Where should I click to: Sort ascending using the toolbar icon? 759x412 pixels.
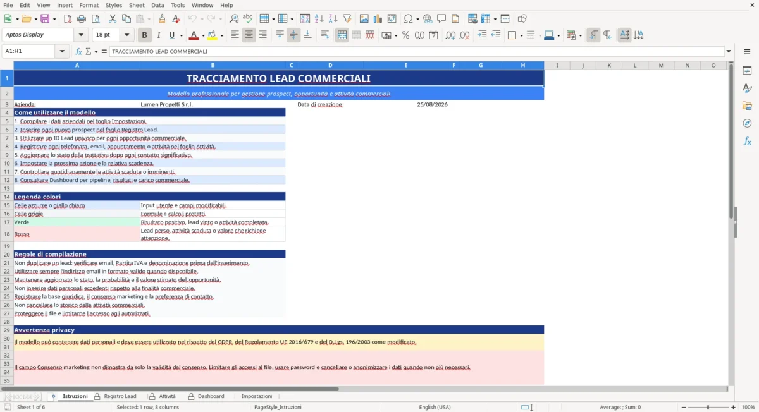[x=319, y=19]
